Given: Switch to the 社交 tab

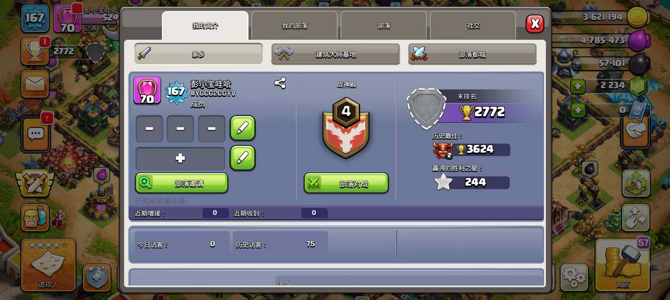Looking at the screenshot, I should [x=473, y=26].
